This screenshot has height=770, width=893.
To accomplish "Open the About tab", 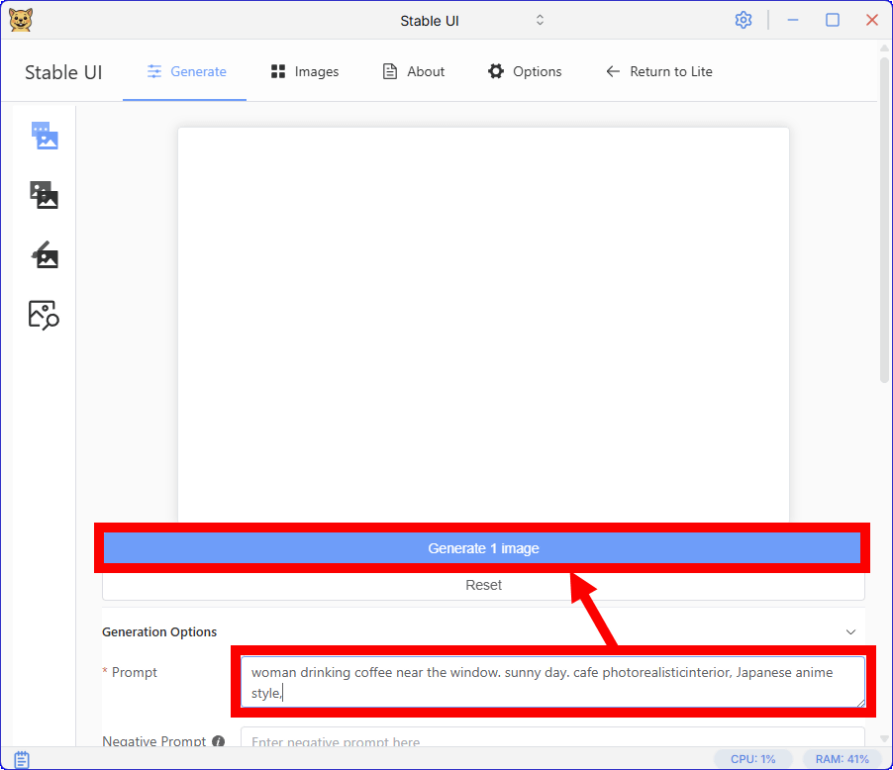I will pyautogui.click(x=414, y=71).
